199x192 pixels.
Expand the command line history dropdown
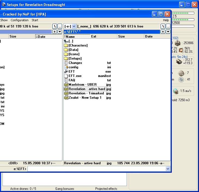pos(168,169)
